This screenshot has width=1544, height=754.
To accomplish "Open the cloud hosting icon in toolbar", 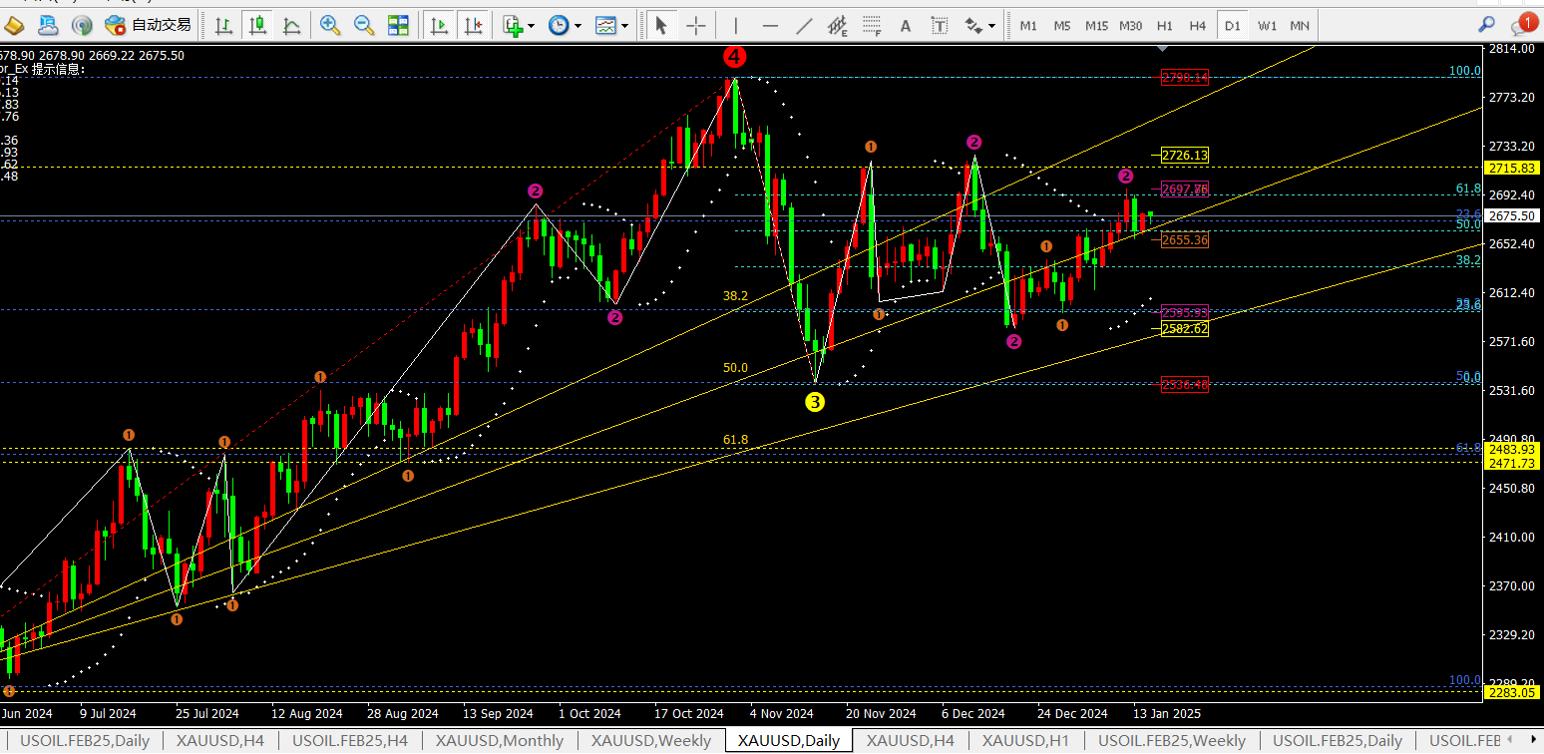I will pyautogui.click(x=50, y=25).
